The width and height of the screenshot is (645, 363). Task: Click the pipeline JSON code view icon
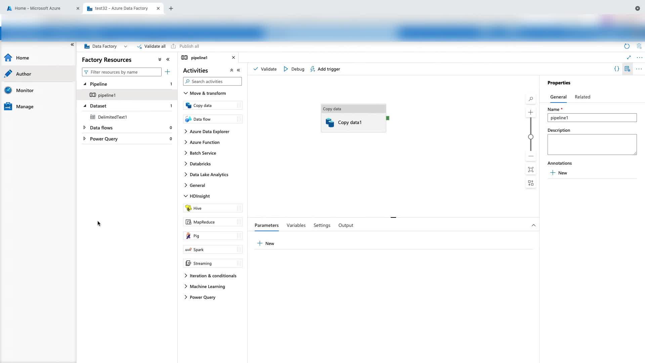(616, 69)
